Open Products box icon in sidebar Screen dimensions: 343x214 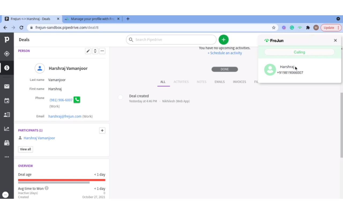7,143
